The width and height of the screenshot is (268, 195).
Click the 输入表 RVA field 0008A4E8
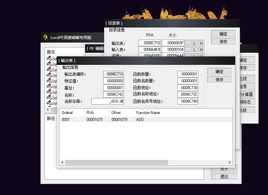pos(150,49)
